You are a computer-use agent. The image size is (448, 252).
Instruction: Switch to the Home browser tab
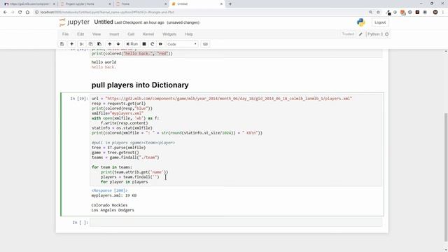coord(141,4)
